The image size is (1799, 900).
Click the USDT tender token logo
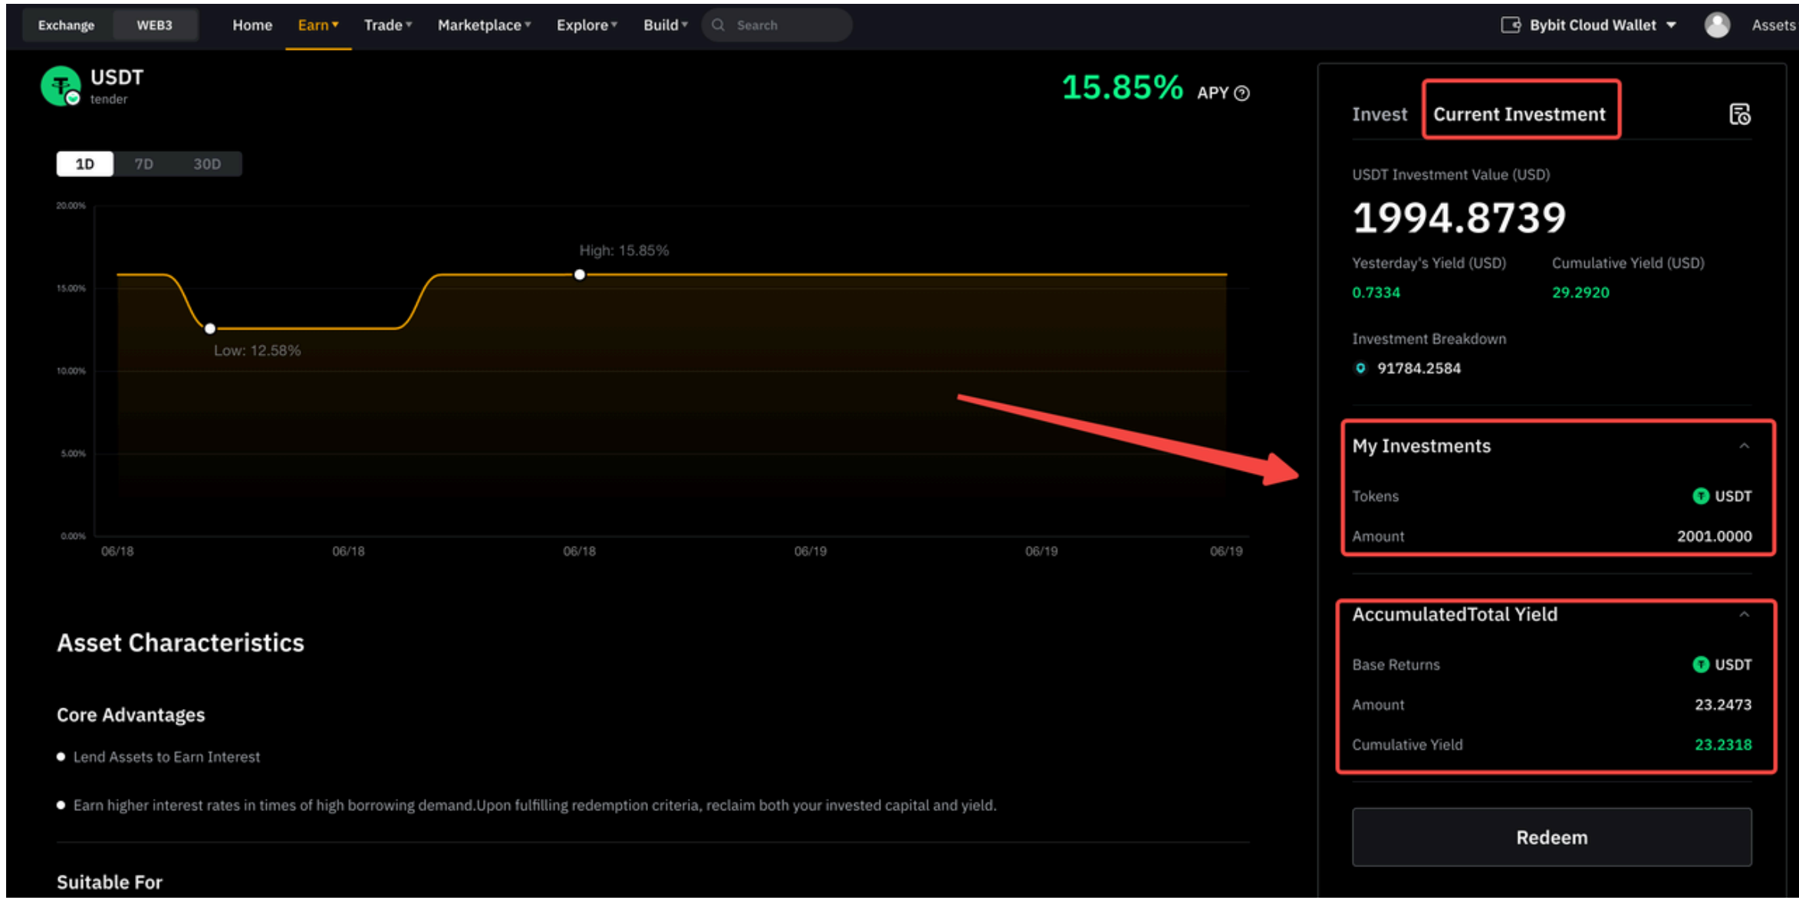tap(61, 87)
